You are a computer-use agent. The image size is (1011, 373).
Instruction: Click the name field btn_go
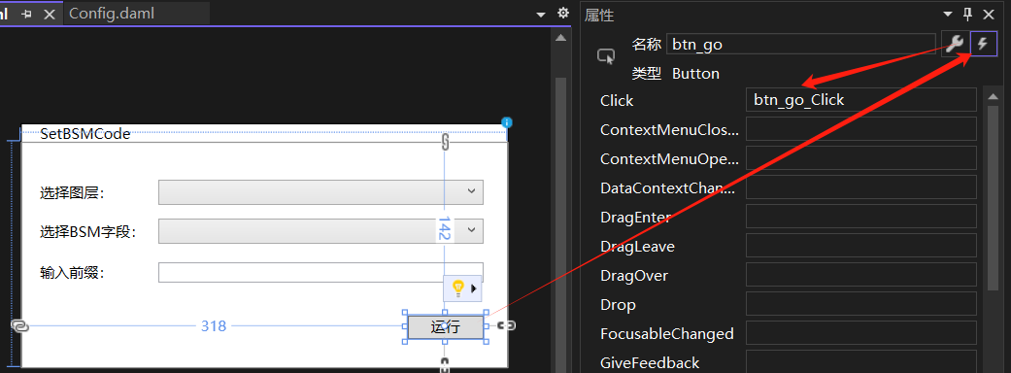pyautogui.click(x=801, y=45)
